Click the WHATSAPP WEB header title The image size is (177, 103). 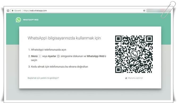tap(31, 20)
